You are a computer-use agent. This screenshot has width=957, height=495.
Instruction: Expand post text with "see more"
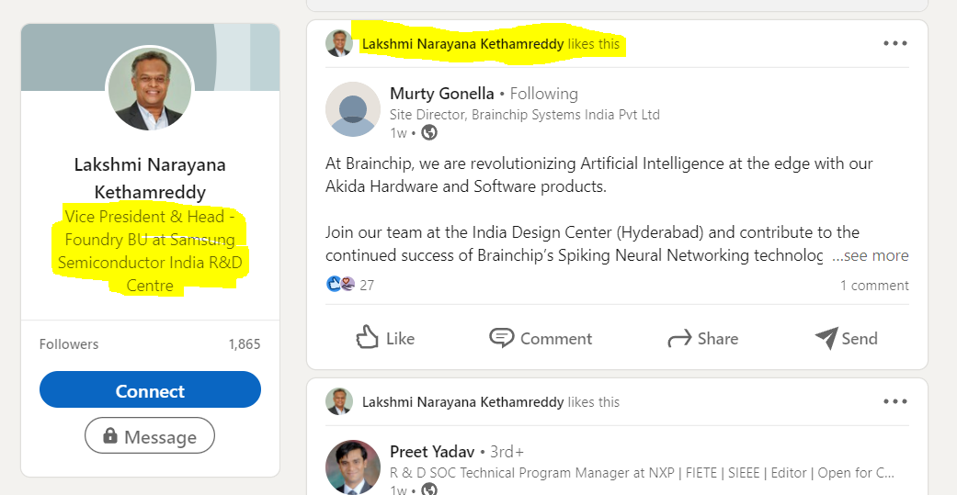click(870, 255)
